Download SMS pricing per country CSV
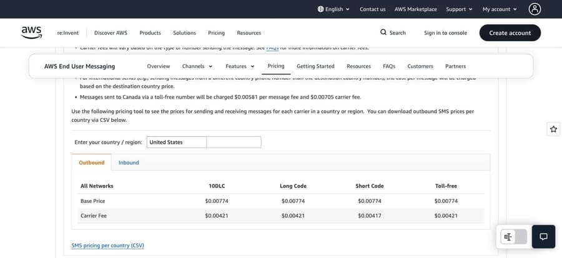 click(x=107, y=246)
